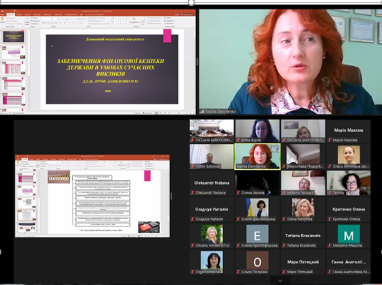Select the first slide thumbnail in top PowerPoint
The width and height of the screenshot is (382, 285).
(x=14, y=37)
